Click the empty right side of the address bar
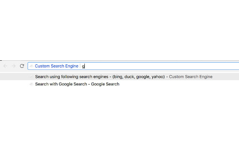239x149 pixels. tap(168, 66)
